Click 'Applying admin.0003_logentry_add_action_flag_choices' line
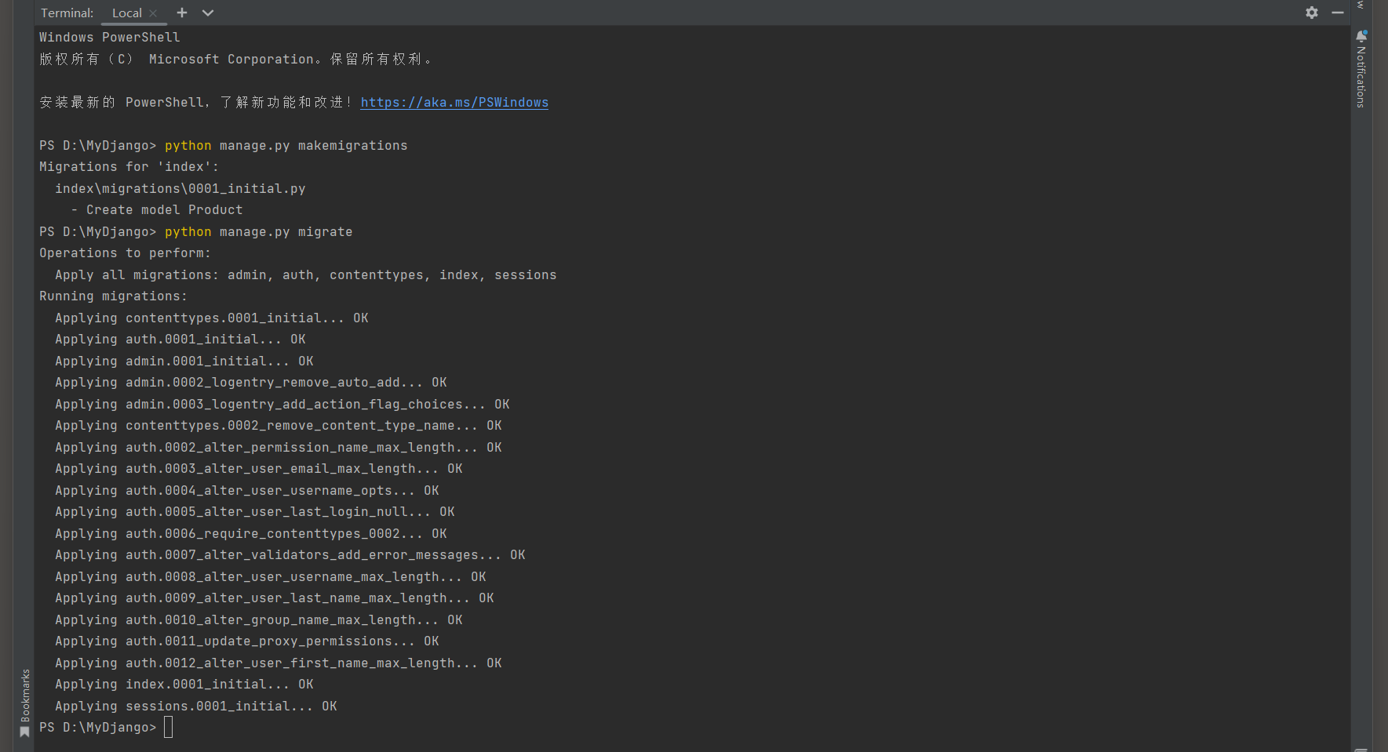Image resolution: width=1388 pixels, height=752 pixels. point(282,405)
